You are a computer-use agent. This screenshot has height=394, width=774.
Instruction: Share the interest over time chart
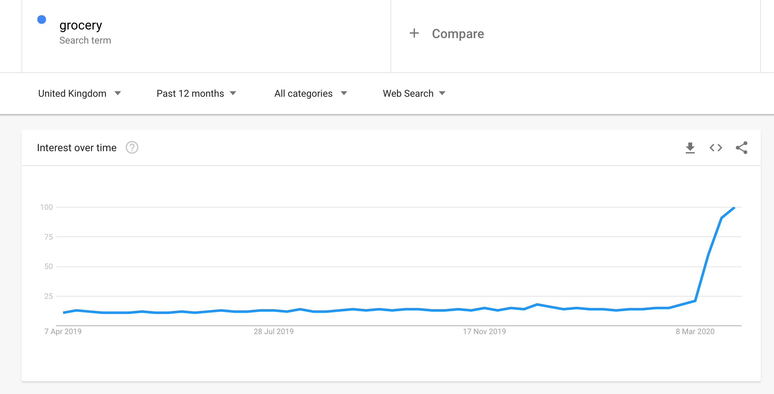[x=742, y=148]
